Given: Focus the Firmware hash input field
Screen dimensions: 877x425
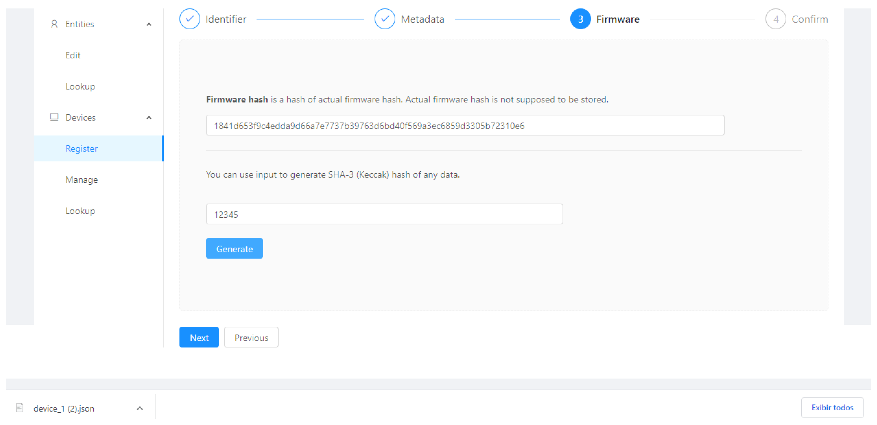Looking at the screenshot, I should (x=465, y=125).
